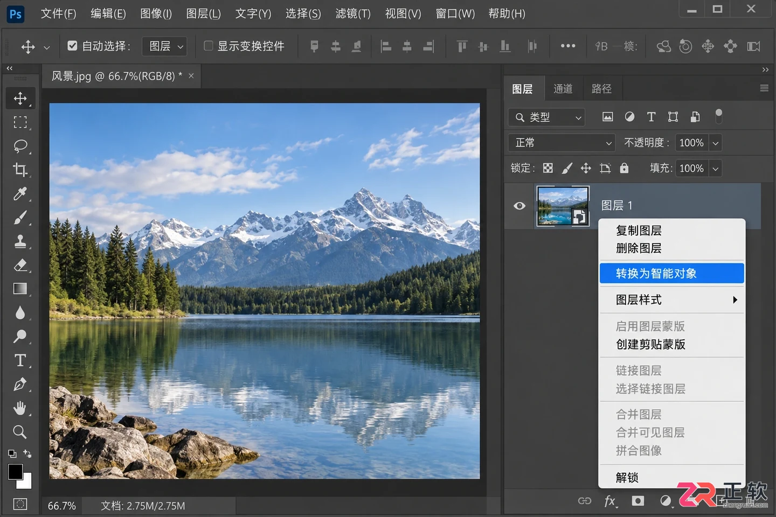This screenshot has height=517, width=776.
Task: Select the Lasso tool
Action: pos(20,146)
